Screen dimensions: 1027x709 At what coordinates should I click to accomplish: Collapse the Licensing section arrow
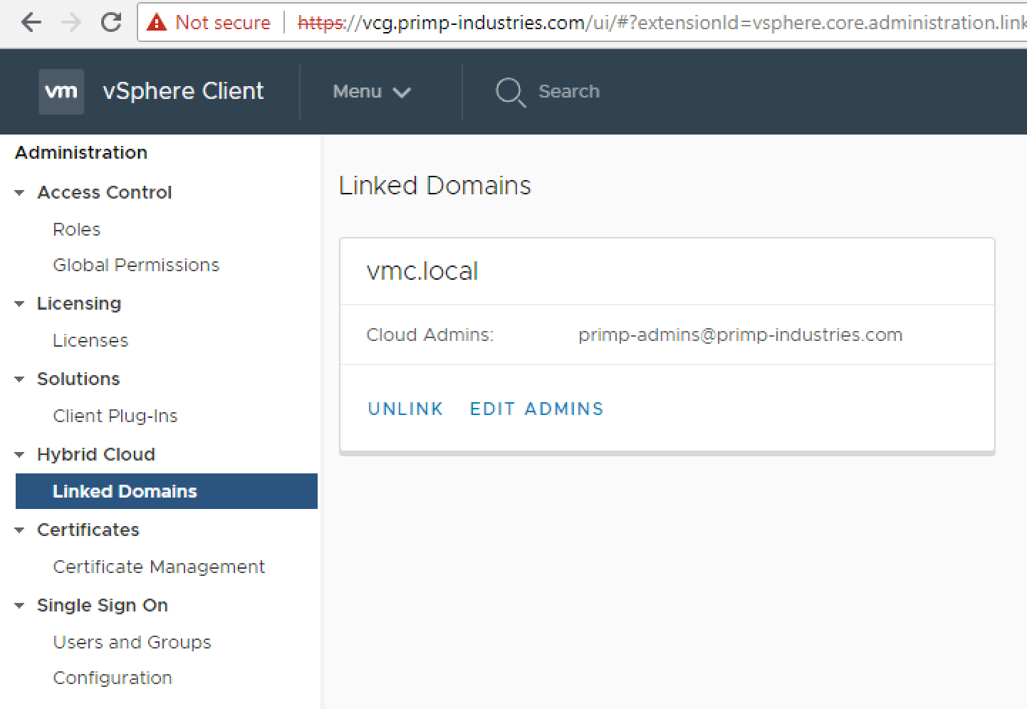coord(19,304)
